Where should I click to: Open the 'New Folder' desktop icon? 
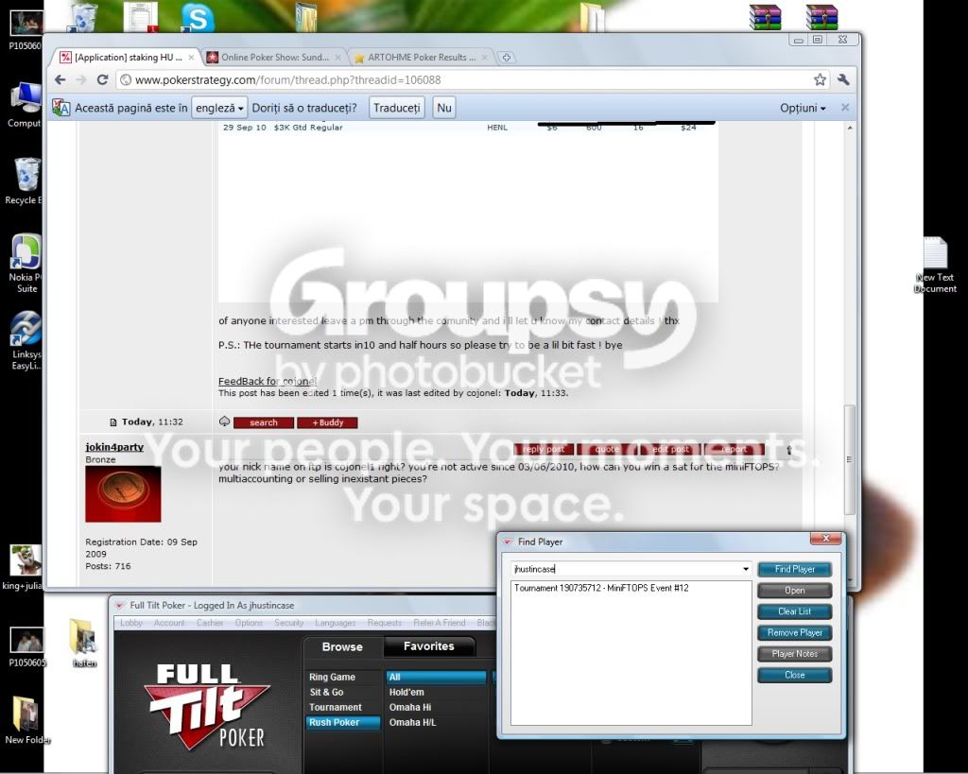pos(26,720)
